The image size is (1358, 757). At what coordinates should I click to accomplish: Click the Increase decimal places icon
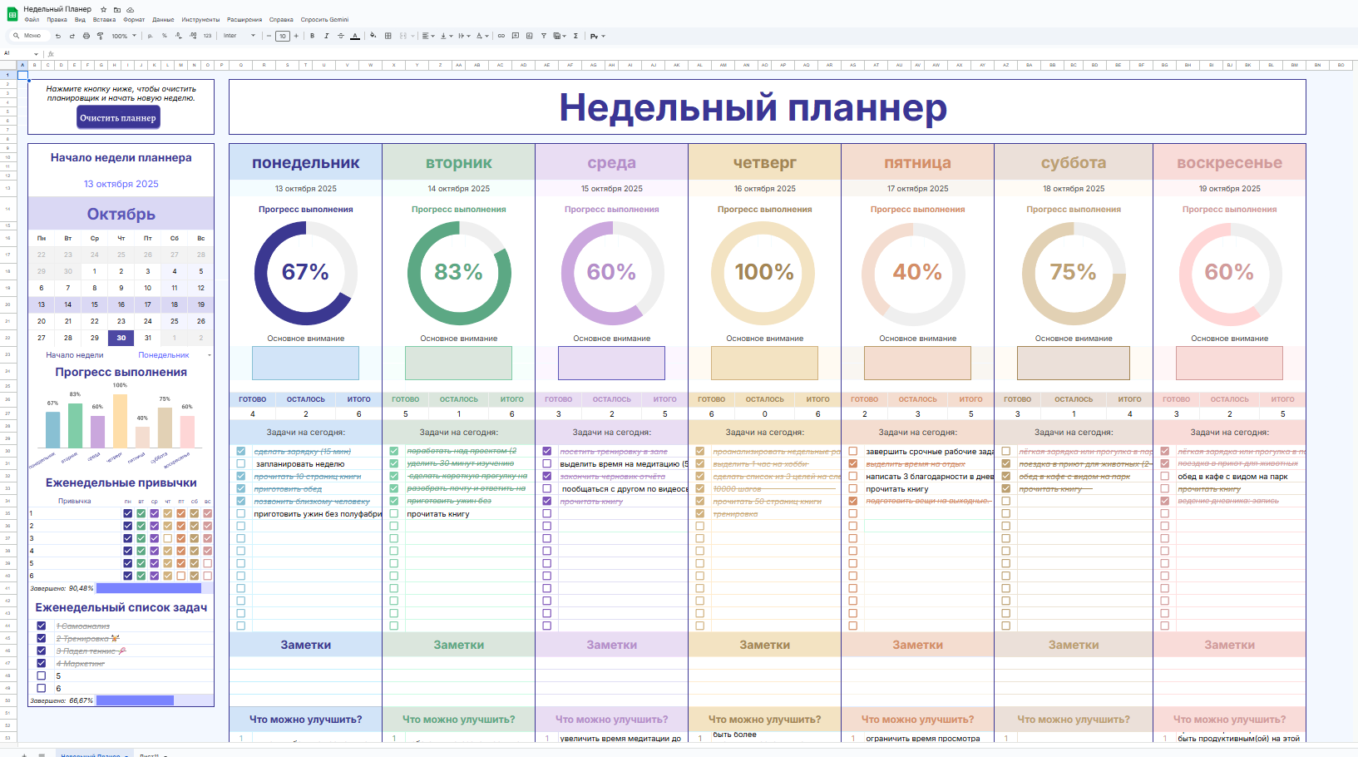[193, 36]
